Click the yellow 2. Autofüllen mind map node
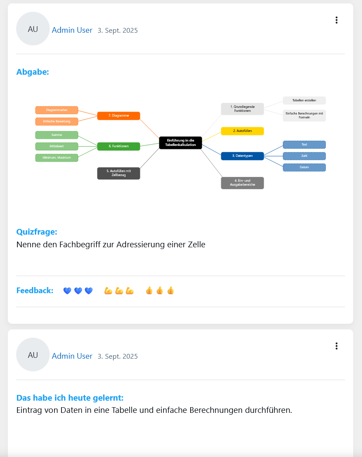This screenshot has height=457, width=362. coord(242,131)
